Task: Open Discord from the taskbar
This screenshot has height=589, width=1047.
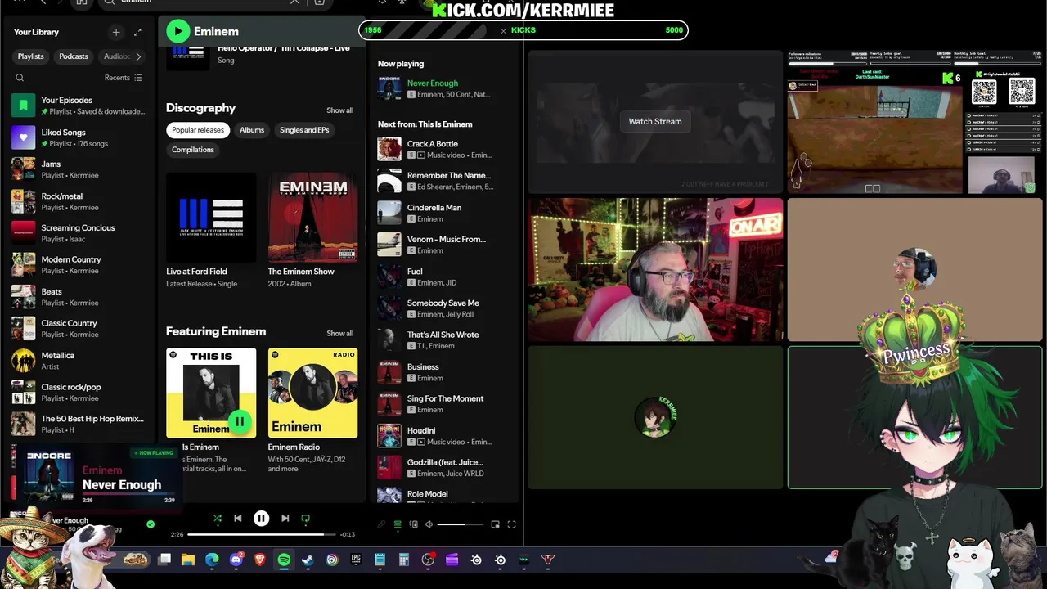Action: click(x=236, y=560)
